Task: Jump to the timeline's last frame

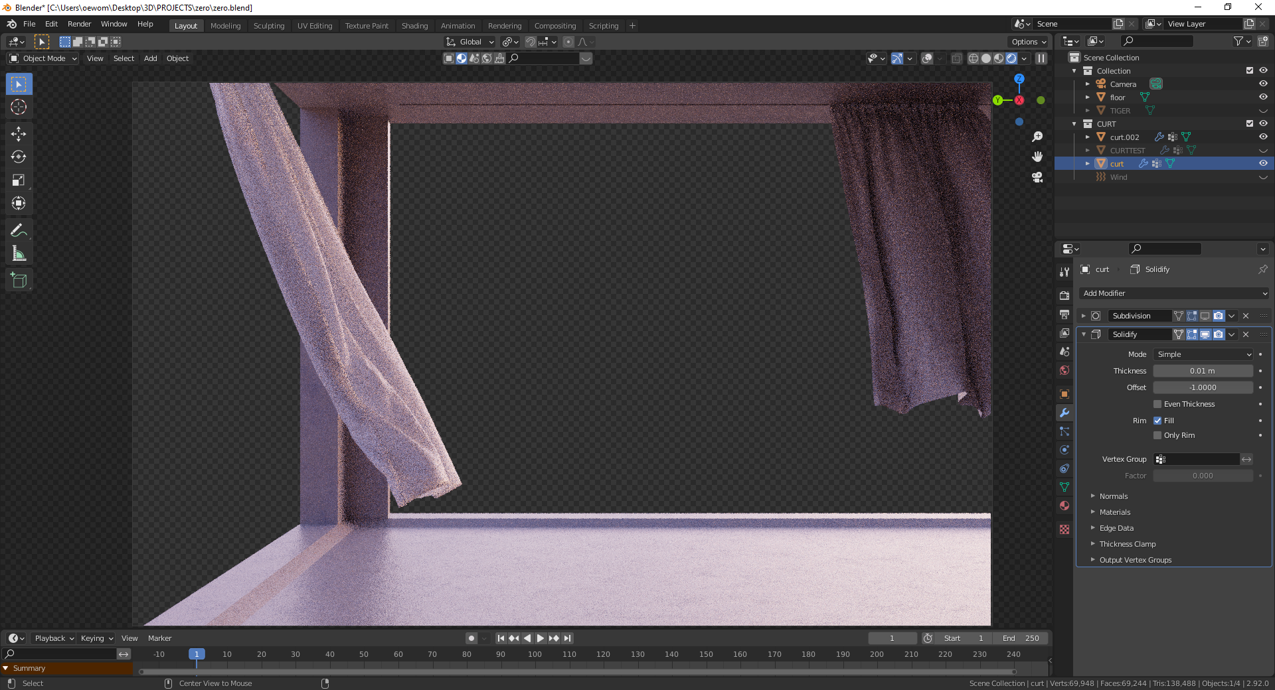Action: click(x=567, y=638)
